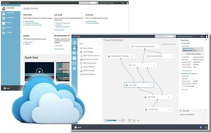Open Release Notes link on studio home

29,21
